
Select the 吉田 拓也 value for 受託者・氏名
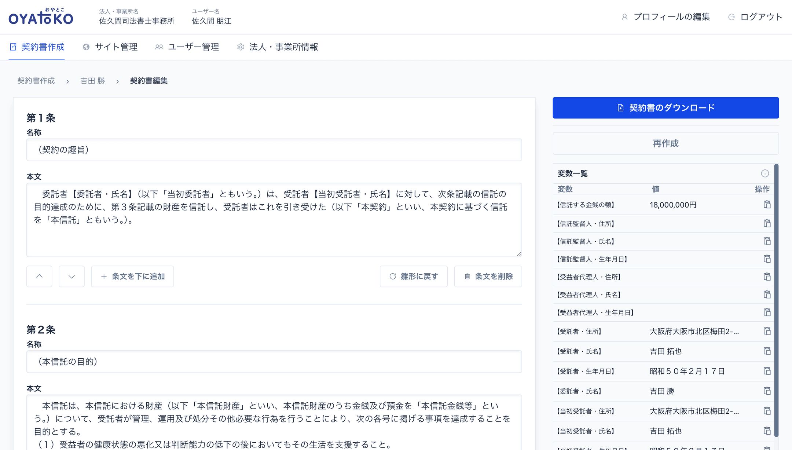(x=665, y=351)
